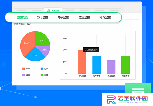The width and height of the screenshot is (153, 106).
Task: Click the CPU legend color square
Action: click(24, 69)
